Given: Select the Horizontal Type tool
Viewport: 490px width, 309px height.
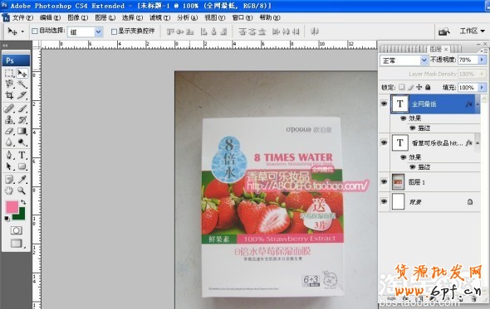Looking at the screenshot, I should [x=22, y=155].
